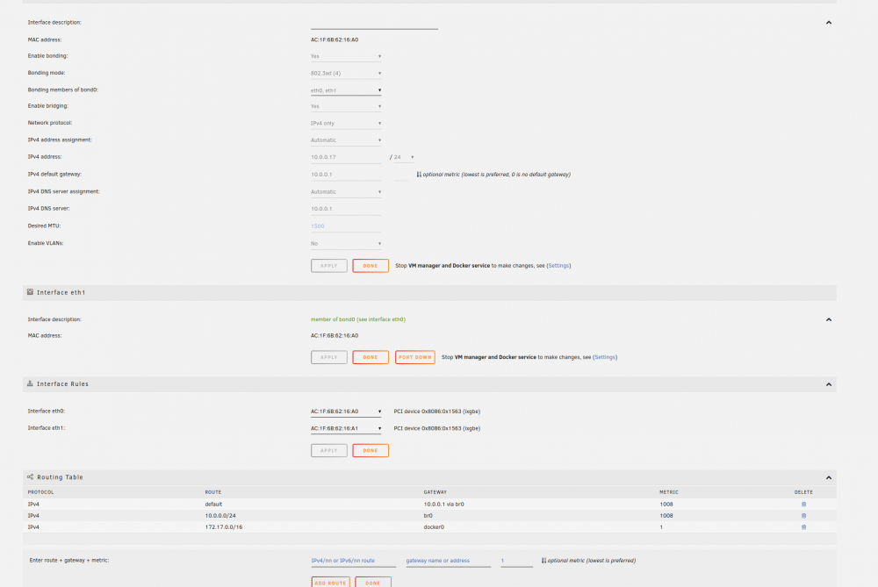The width and height of the screenshot is (878, 587).
Task: Click the gateway optional metric field
Action: (401, 175)
